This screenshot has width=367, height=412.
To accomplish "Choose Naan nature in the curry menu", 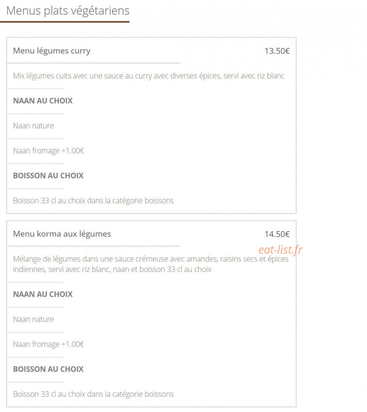I will 33,126.
